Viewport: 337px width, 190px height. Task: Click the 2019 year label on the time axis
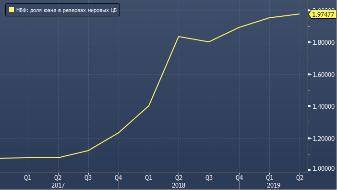click(274, 185)
